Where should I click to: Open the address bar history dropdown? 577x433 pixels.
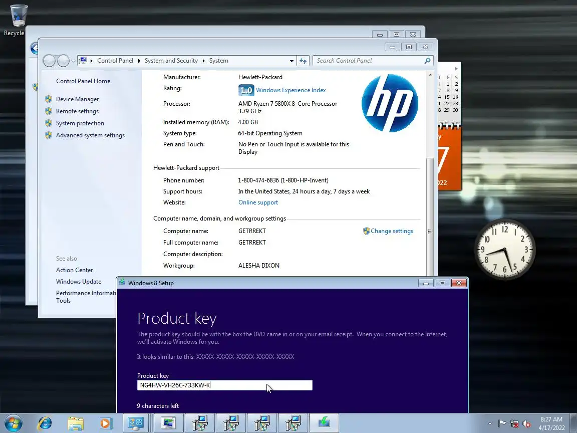pos(292,61)
